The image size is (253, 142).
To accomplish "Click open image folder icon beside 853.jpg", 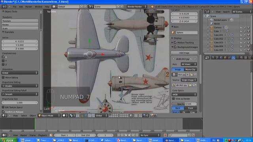I will click(x=191, y=75).
